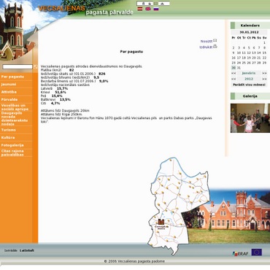Select day 30 in the calendar
The width and height of the screenshot is (270, 270).
coord(234,68)
